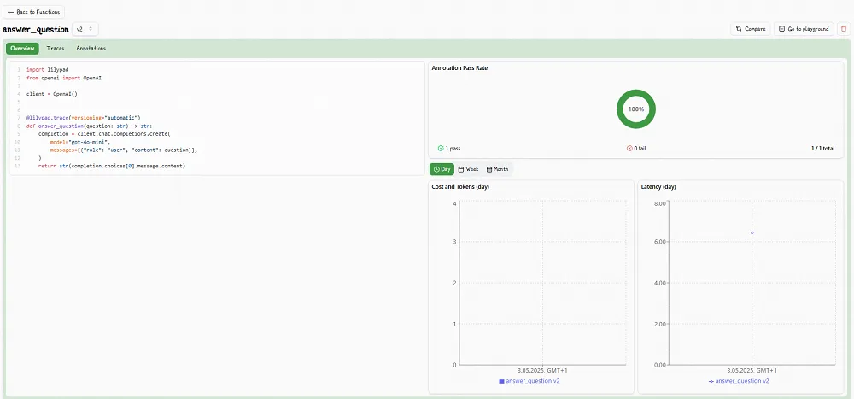Click the latency data point in chart
This screenshot has height=399, width=854.
point(752,232)
